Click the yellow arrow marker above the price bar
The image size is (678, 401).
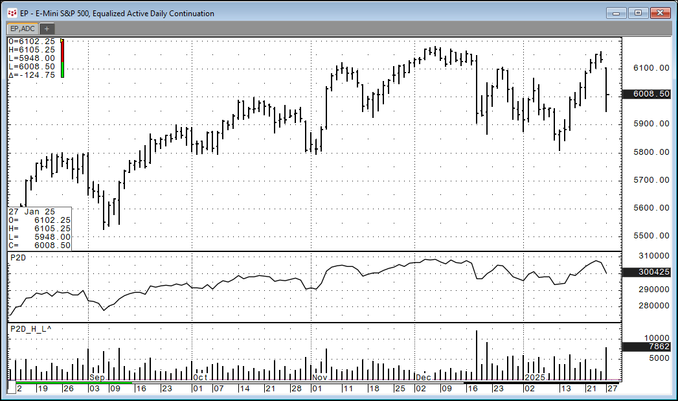click(x=62, y=40)
